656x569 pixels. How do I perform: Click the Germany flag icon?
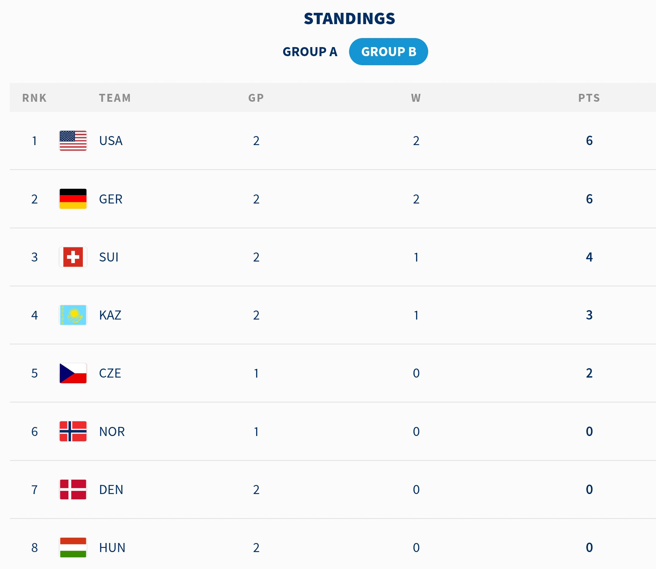click(73, 199)
